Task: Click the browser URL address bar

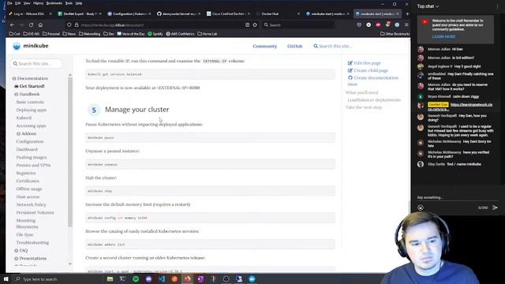Action: coord(161,24)
